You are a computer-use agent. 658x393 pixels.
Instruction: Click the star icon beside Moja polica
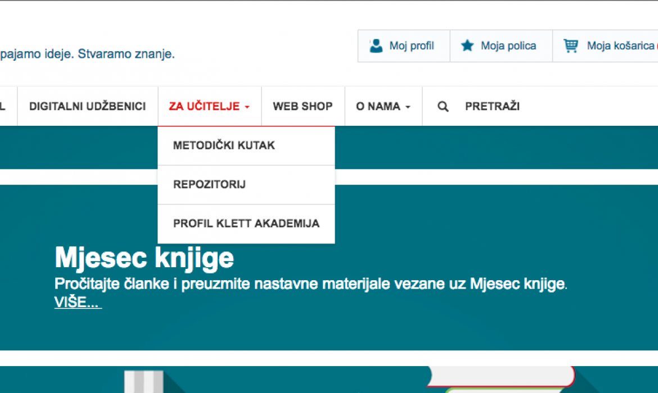(467, 46)
